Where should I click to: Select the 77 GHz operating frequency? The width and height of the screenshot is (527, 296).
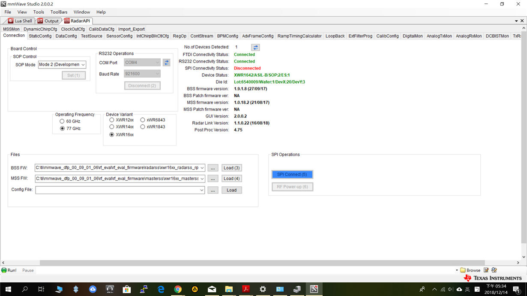[x=62, y=129]
